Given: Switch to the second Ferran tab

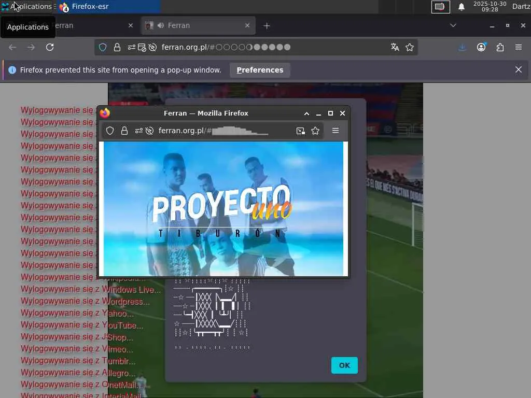Looking at the screenshot, I should point(198,25).
